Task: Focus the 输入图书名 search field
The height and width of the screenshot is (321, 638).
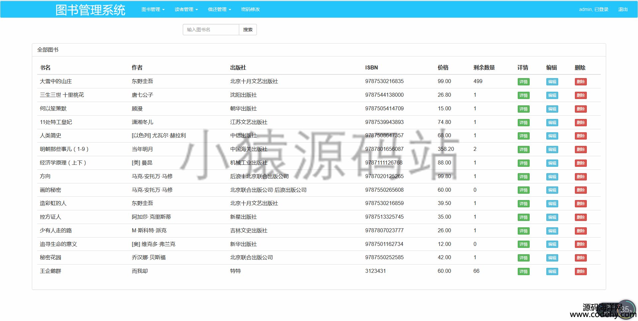Action: pos(211,30)
